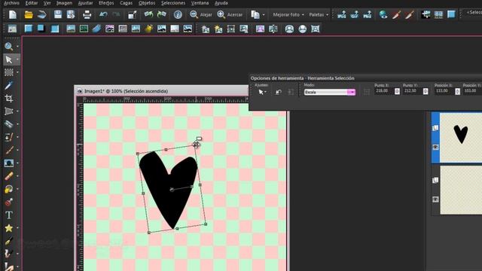Click the Punto Y spinner arrows
Viewport: 482px width, 271px height.
click(x=426, y=91)
